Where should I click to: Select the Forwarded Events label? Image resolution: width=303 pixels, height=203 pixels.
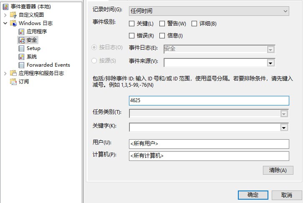(48, 65)
